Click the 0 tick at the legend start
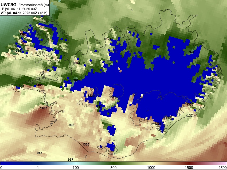Viewport: 227px width, 170px height. click(1, 168)
